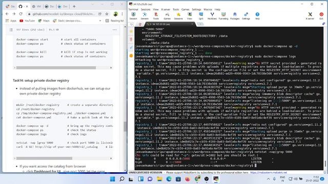Image resolution: width=328 pixels, height=184 pixels.
Task: Close the 34.125.20.26 terminal tab
Action: click(192, 24)
